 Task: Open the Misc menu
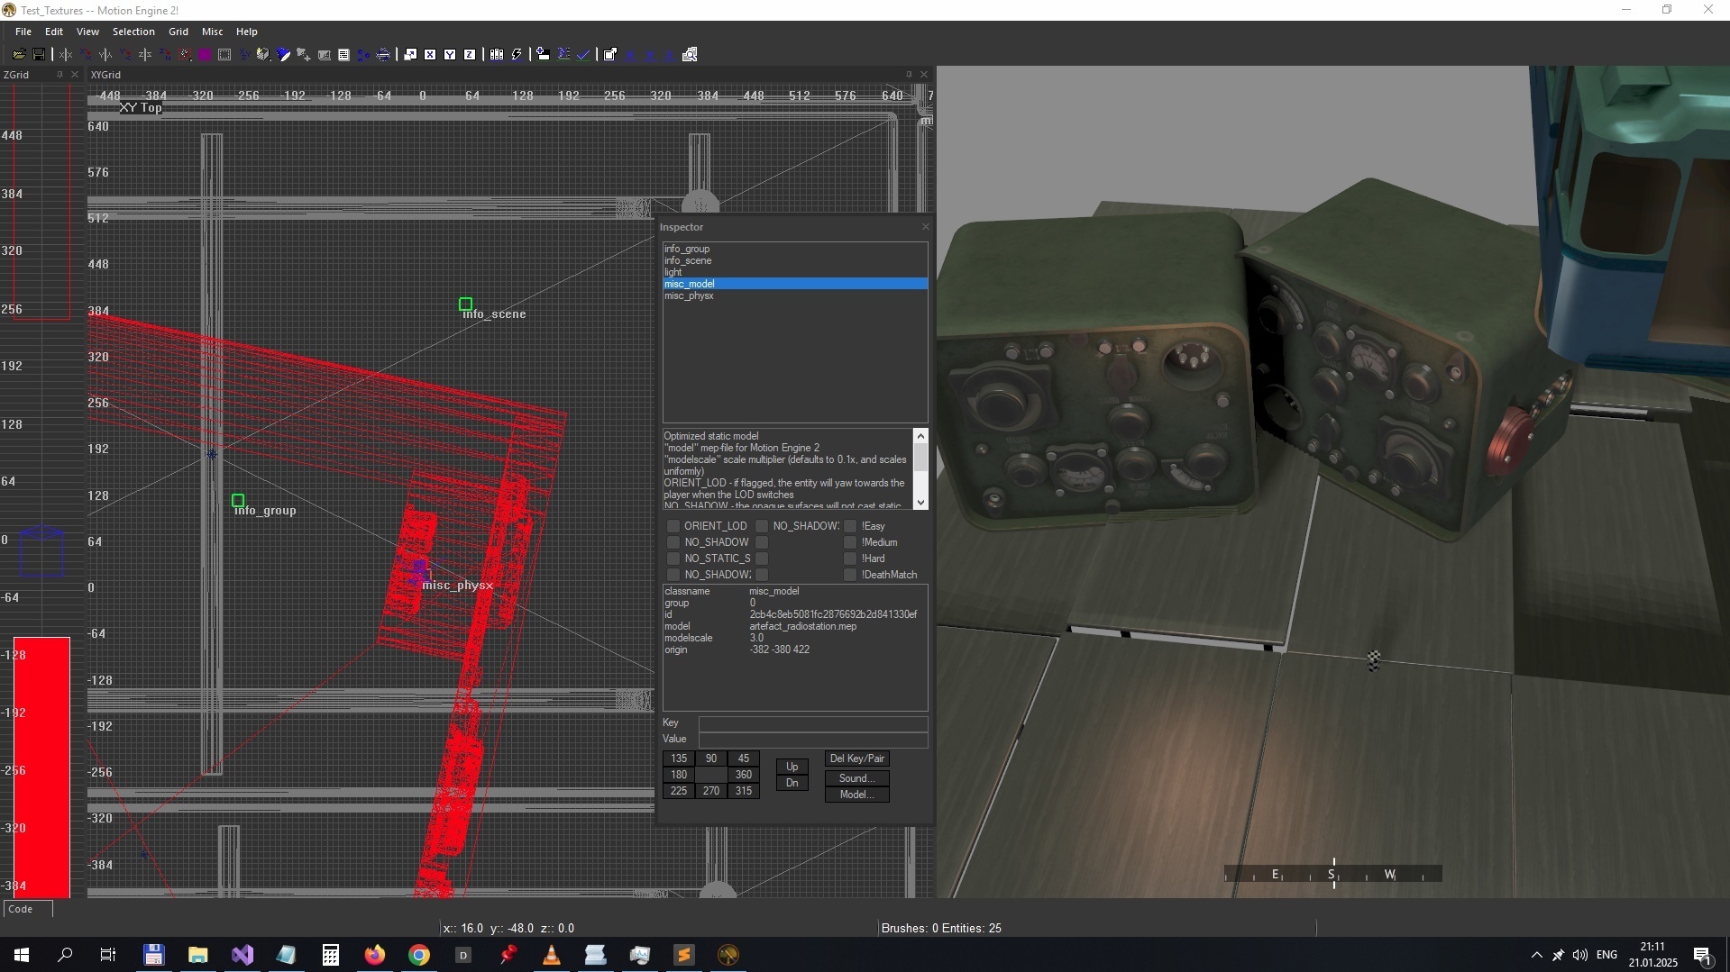[213, 32]
